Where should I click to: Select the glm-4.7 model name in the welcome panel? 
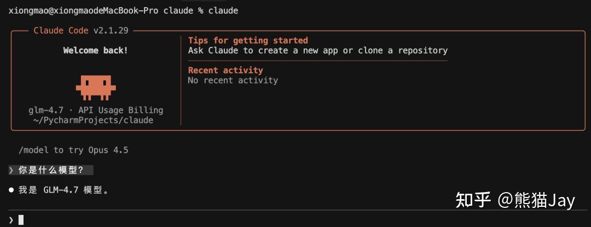(x=46, y=110)
